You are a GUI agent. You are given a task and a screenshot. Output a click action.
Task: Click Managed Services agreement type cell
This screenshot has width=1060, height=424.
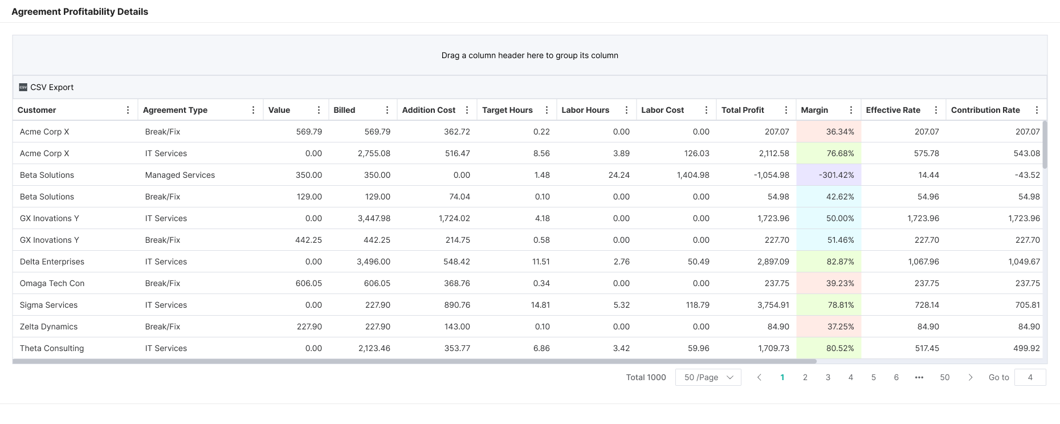(201, 175)
